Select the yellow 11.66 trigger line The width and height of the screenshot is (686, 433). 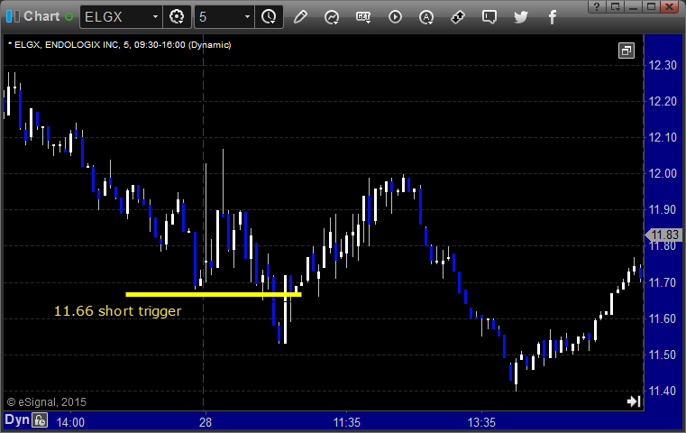tap(214, 294)
